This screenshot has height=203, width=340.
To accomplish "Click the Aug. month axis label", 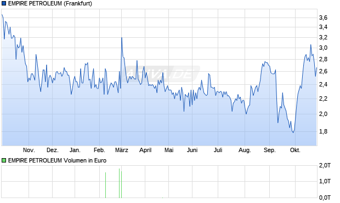I will click(x=245, y=150).
